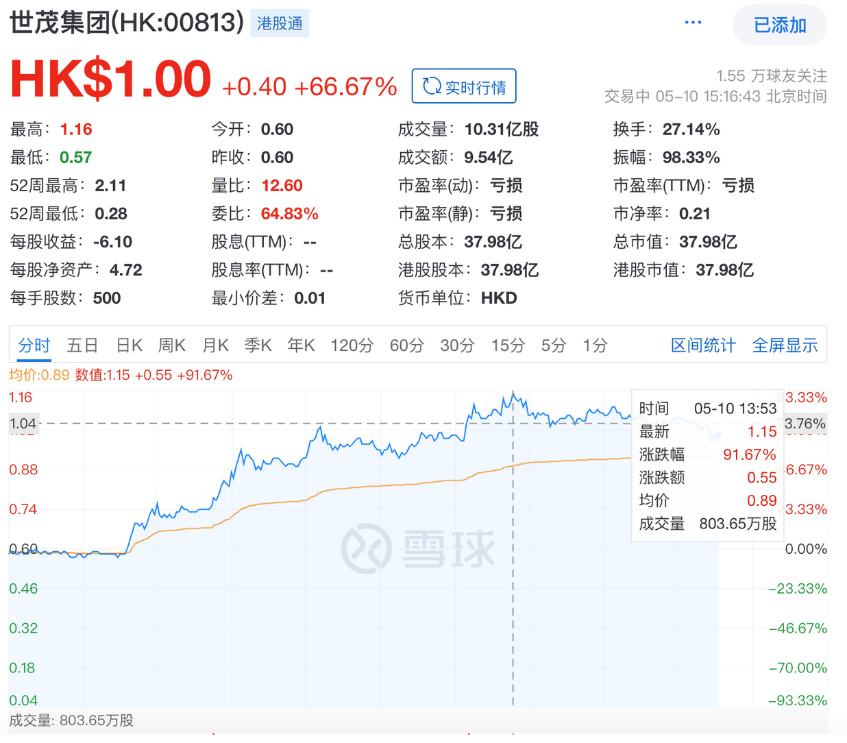This screenshot has height=743, width=847.
Task: Click the 均价:0.89 chart legend
Action: coord(39,375)
